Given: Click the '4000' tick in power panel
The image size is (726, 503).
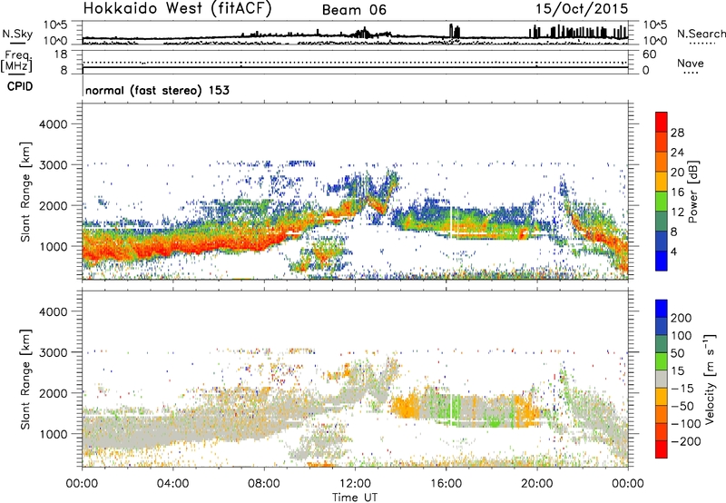Looking at the screenshot, I should (53, 124).
